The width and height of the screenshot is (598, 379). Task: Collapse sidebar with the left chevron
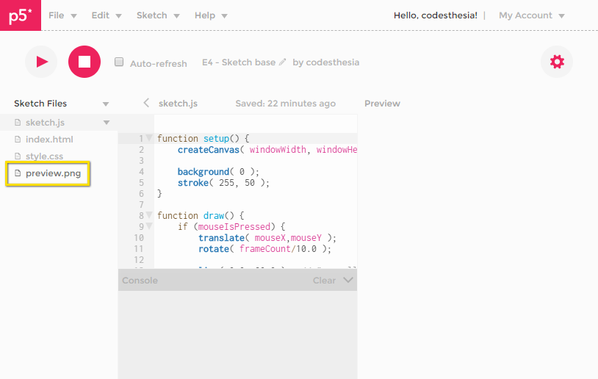click(x=146, y=104)
